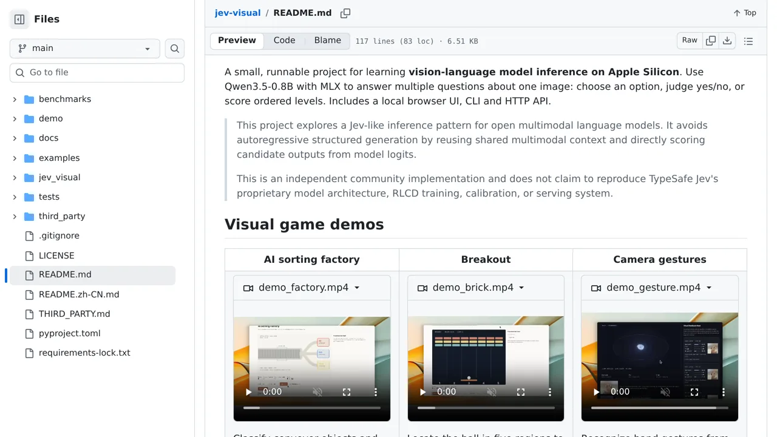
Task: Open the demo folder
Action: (x=51, y=118)
